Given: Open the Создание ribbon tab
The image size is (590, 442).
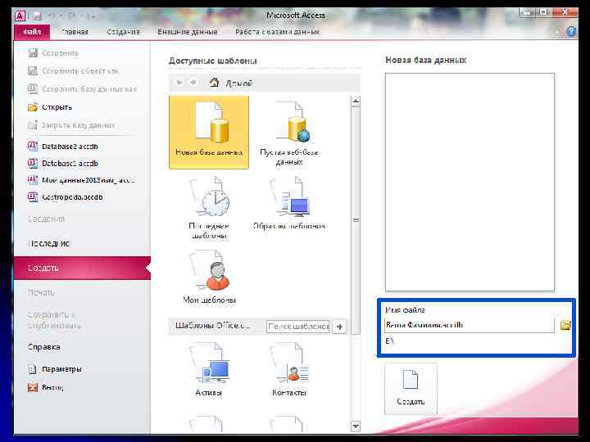Looking at the screenshot, I should click(x=123, y=32).
